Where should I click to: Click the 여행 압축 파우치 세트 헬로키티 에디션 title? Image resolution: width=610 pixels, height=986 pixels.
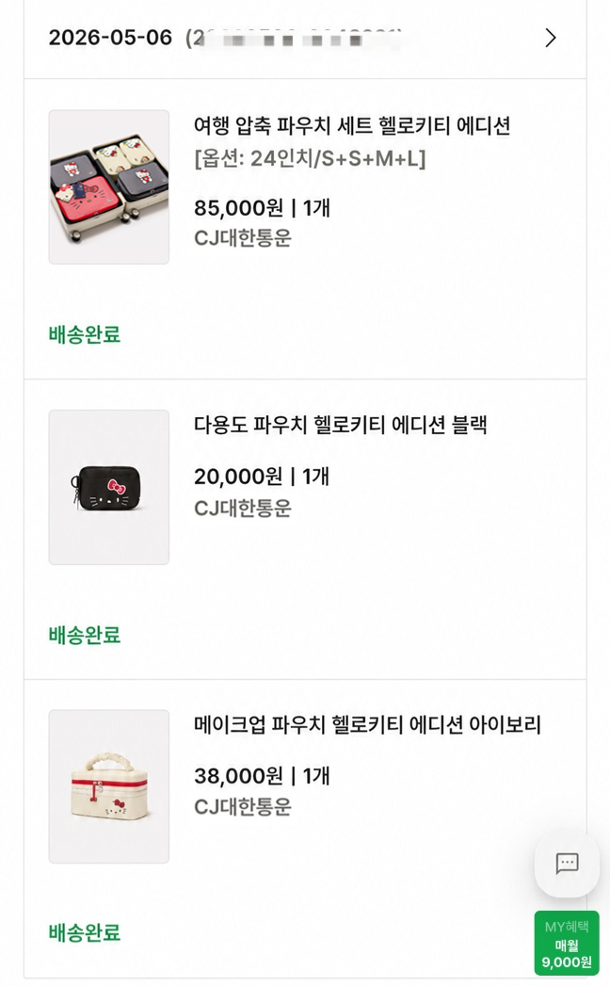point(351,125)
